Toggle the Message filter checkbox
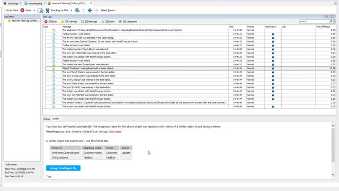Viewport: 339px width, 191px height. pos(87,22)
